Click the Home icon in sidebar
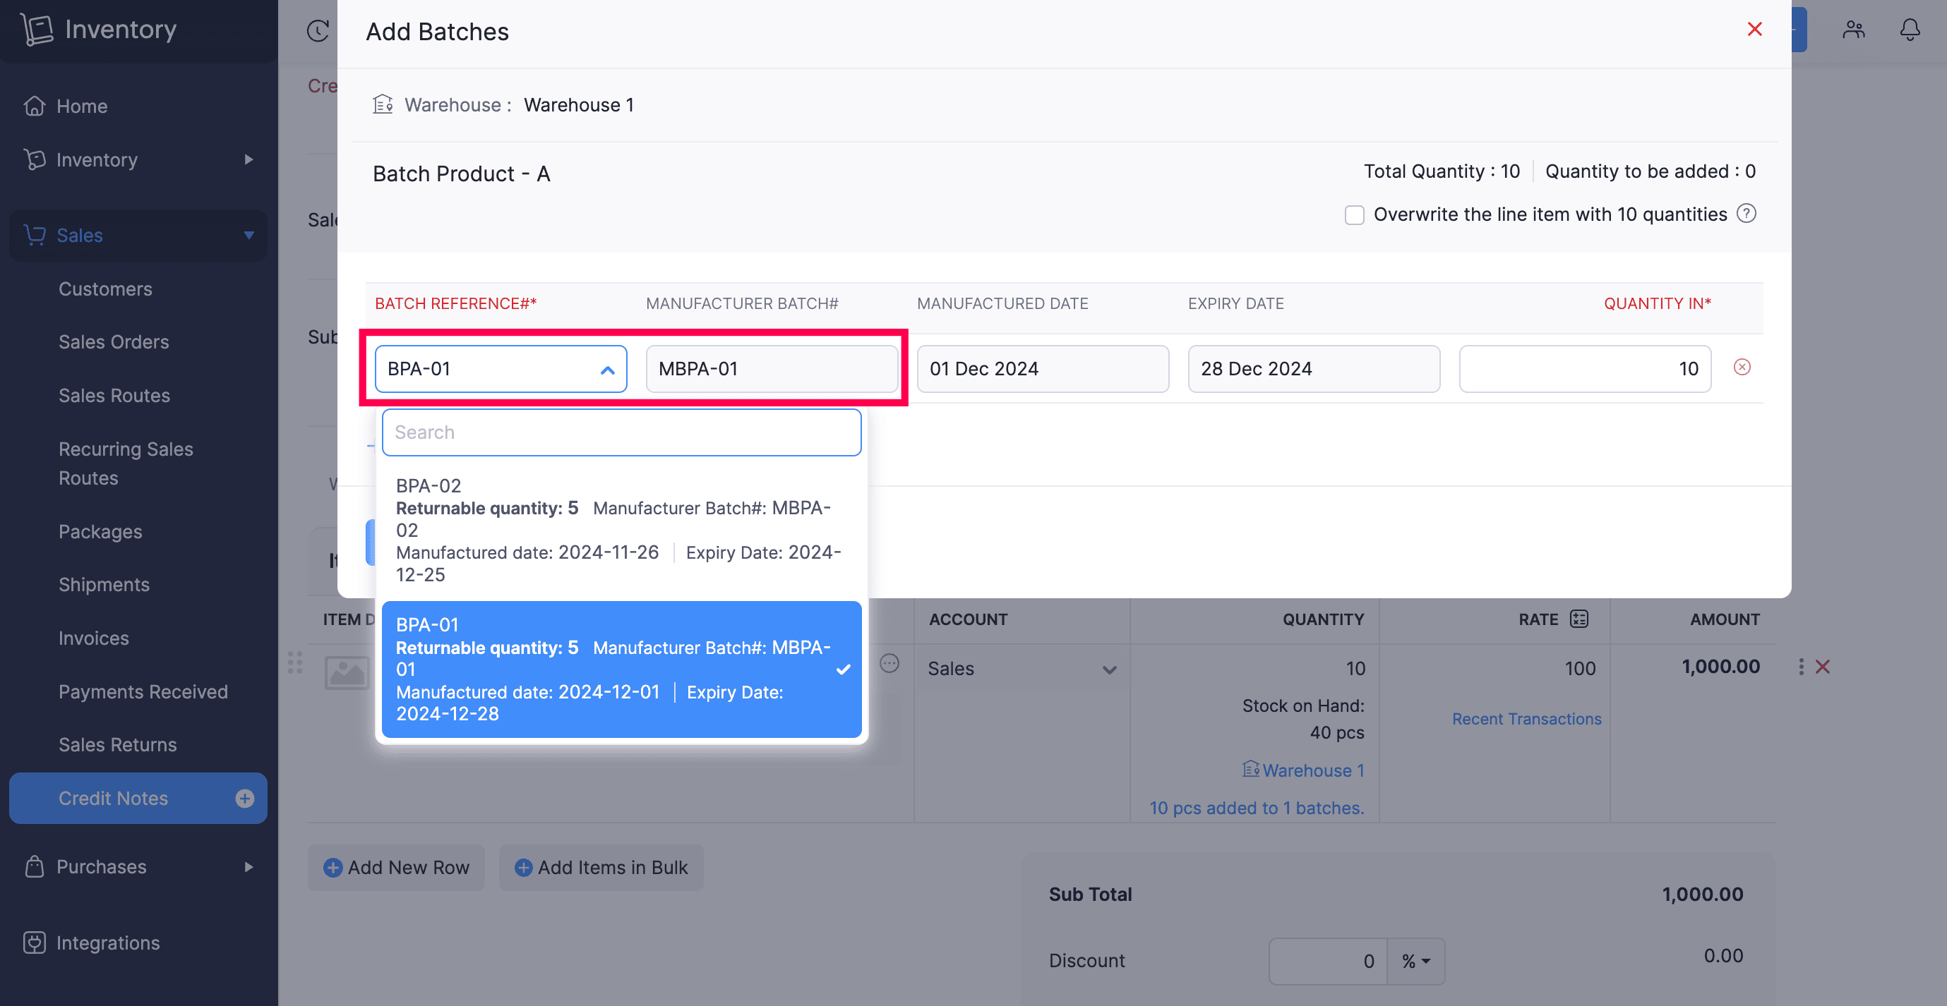 tap(35, 107)
